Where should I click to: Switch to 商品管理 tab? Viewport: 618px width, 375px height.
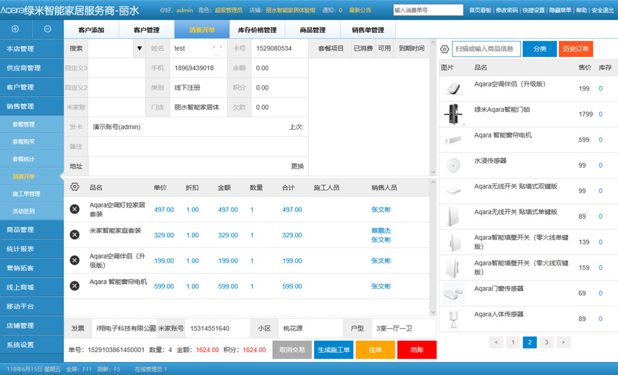coord(313,30)
